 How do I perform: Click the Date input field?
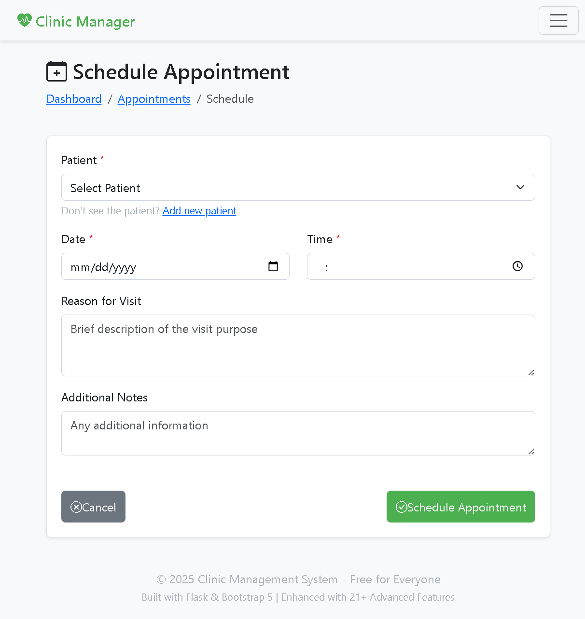(145, 266)
